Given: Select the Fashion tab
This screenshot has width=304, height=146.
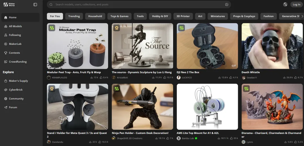Looking at the screenshot, I should click(x=269, y=16).
